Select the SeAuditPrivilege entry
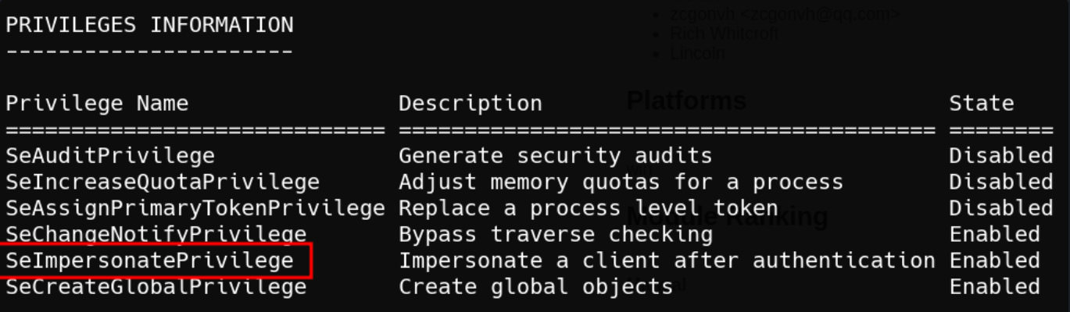 (110, 156)
